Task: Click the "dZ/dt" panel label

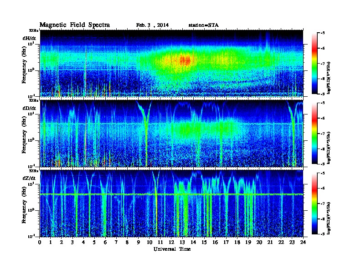Action: tap(29, 178)
